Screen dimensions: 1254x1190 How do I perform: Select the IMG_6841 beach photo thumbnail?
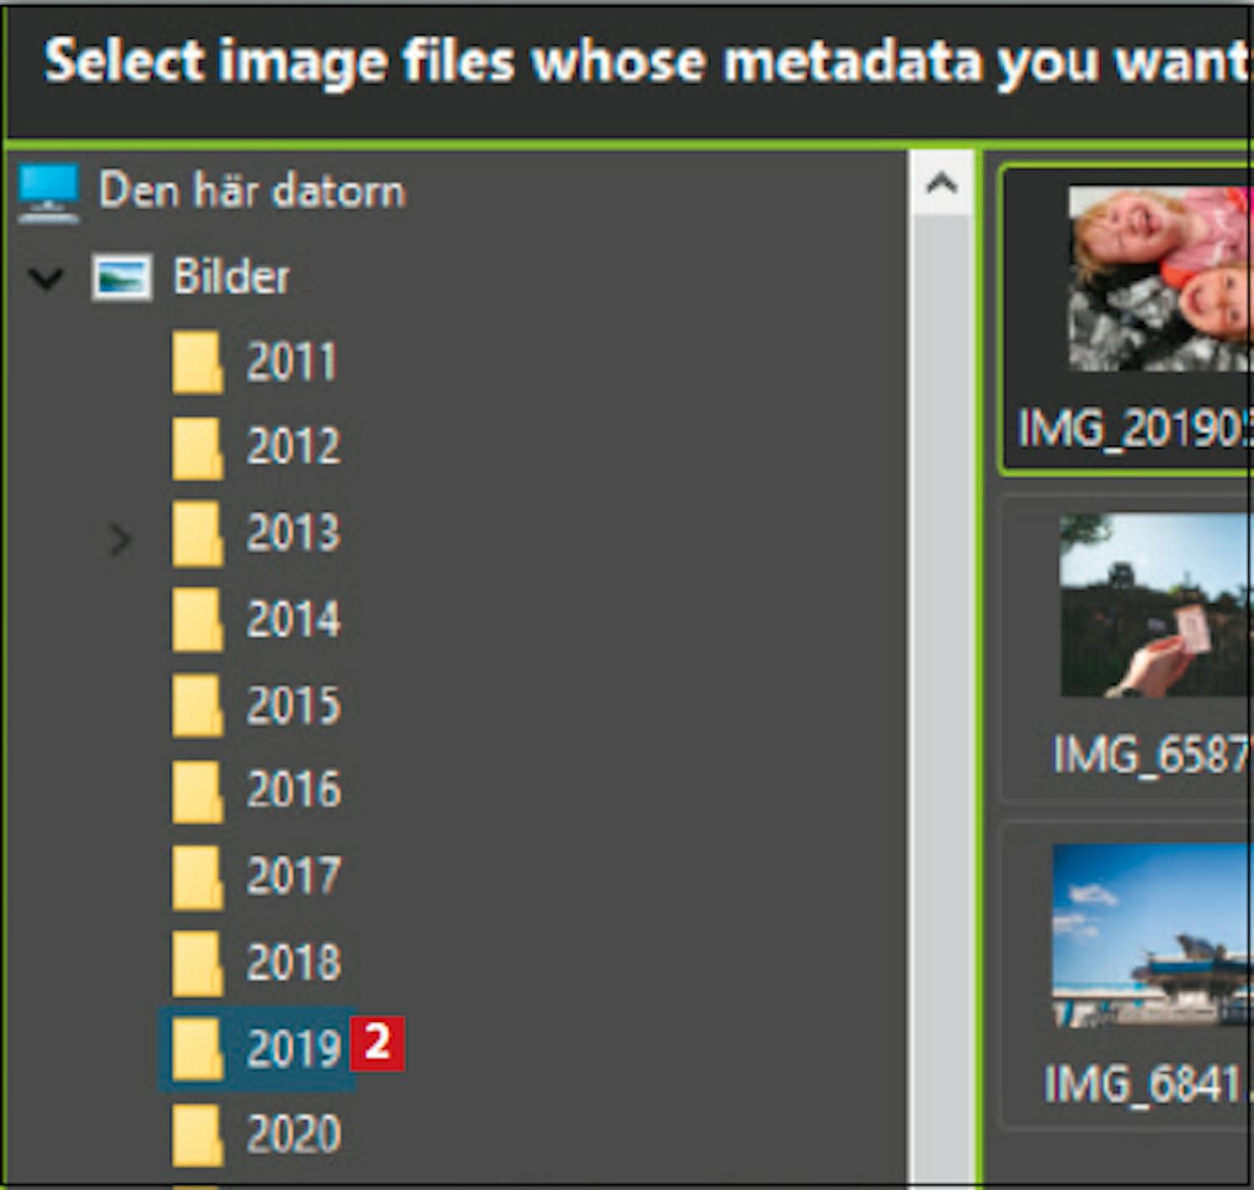(1152, 935)
